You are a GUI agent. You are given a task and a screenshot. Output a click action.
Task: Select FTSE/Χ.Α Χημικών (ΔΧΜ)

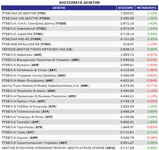point(20,138)
